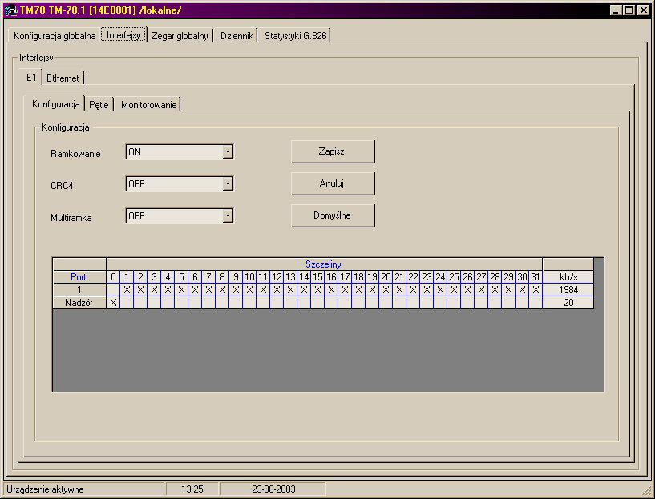Switch to the Konfiguracja globalna tab
Screen dimensions: 655x499
click(x=55, y=35)
